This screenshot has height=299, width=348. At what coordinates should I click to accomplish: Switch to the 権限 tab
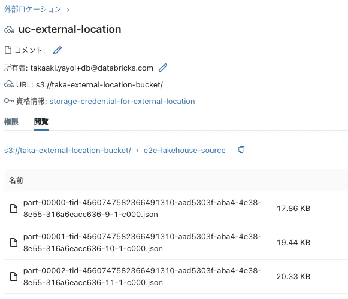[x=11, y=121]
